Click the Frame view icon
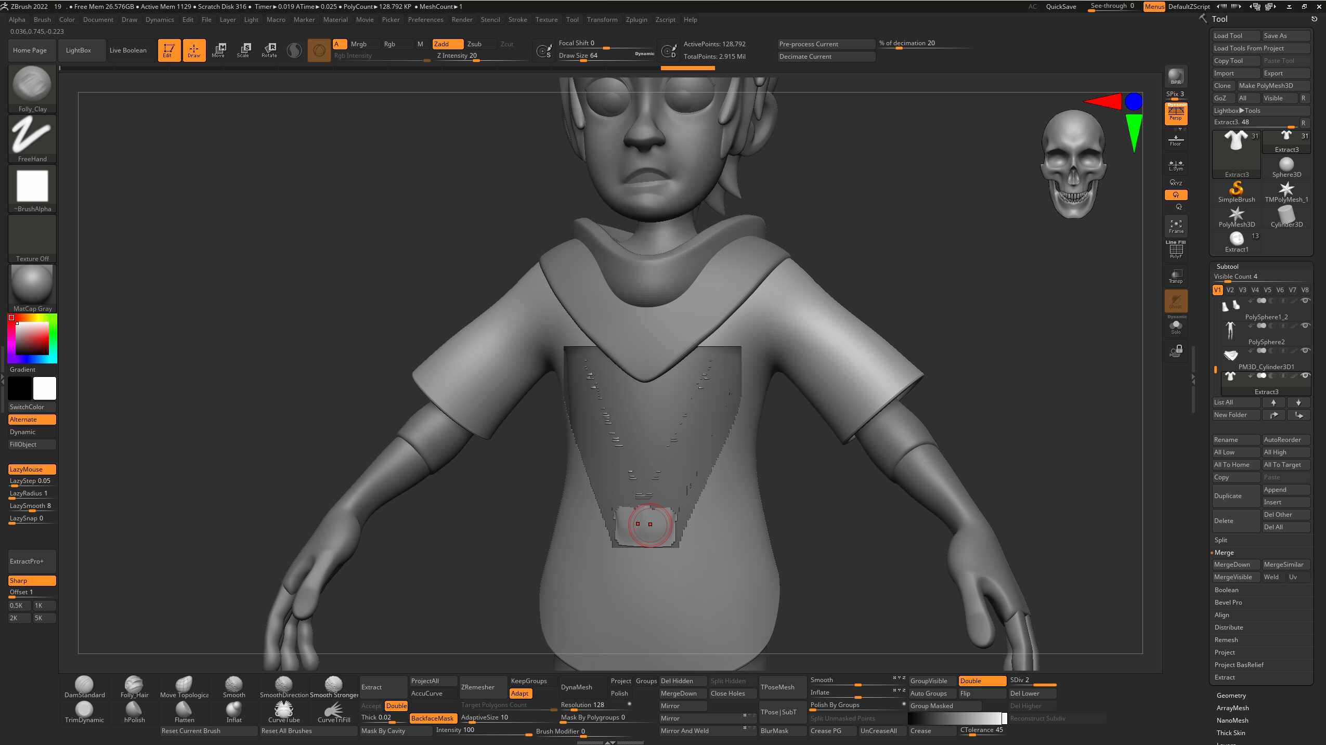This screenshot has width=1326, height=745. point(1176,226)
